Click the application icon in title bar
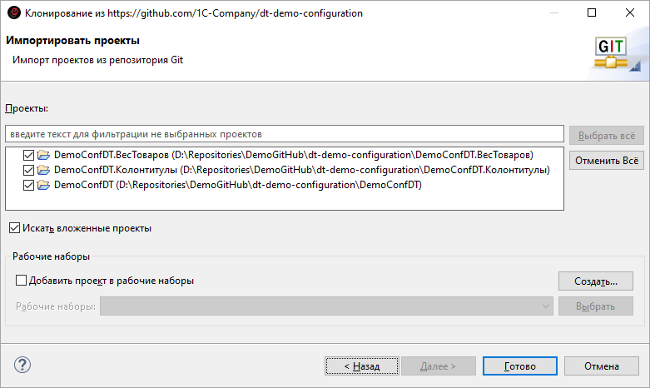Viewport: 650px width, 388px height. (13, 13)
